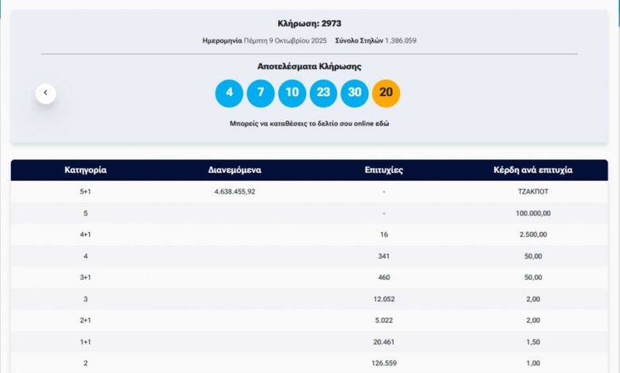The image size is (620, 373).
Task: Click the 100.000,00 prize value
Action: tap(533, 213)
